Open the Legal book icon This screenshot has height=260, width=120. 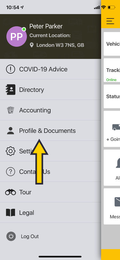click(11, 213)
